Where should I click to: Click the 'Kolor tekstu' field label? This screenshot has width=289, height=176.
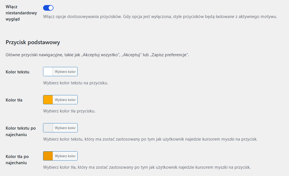[x=17, y=72]
